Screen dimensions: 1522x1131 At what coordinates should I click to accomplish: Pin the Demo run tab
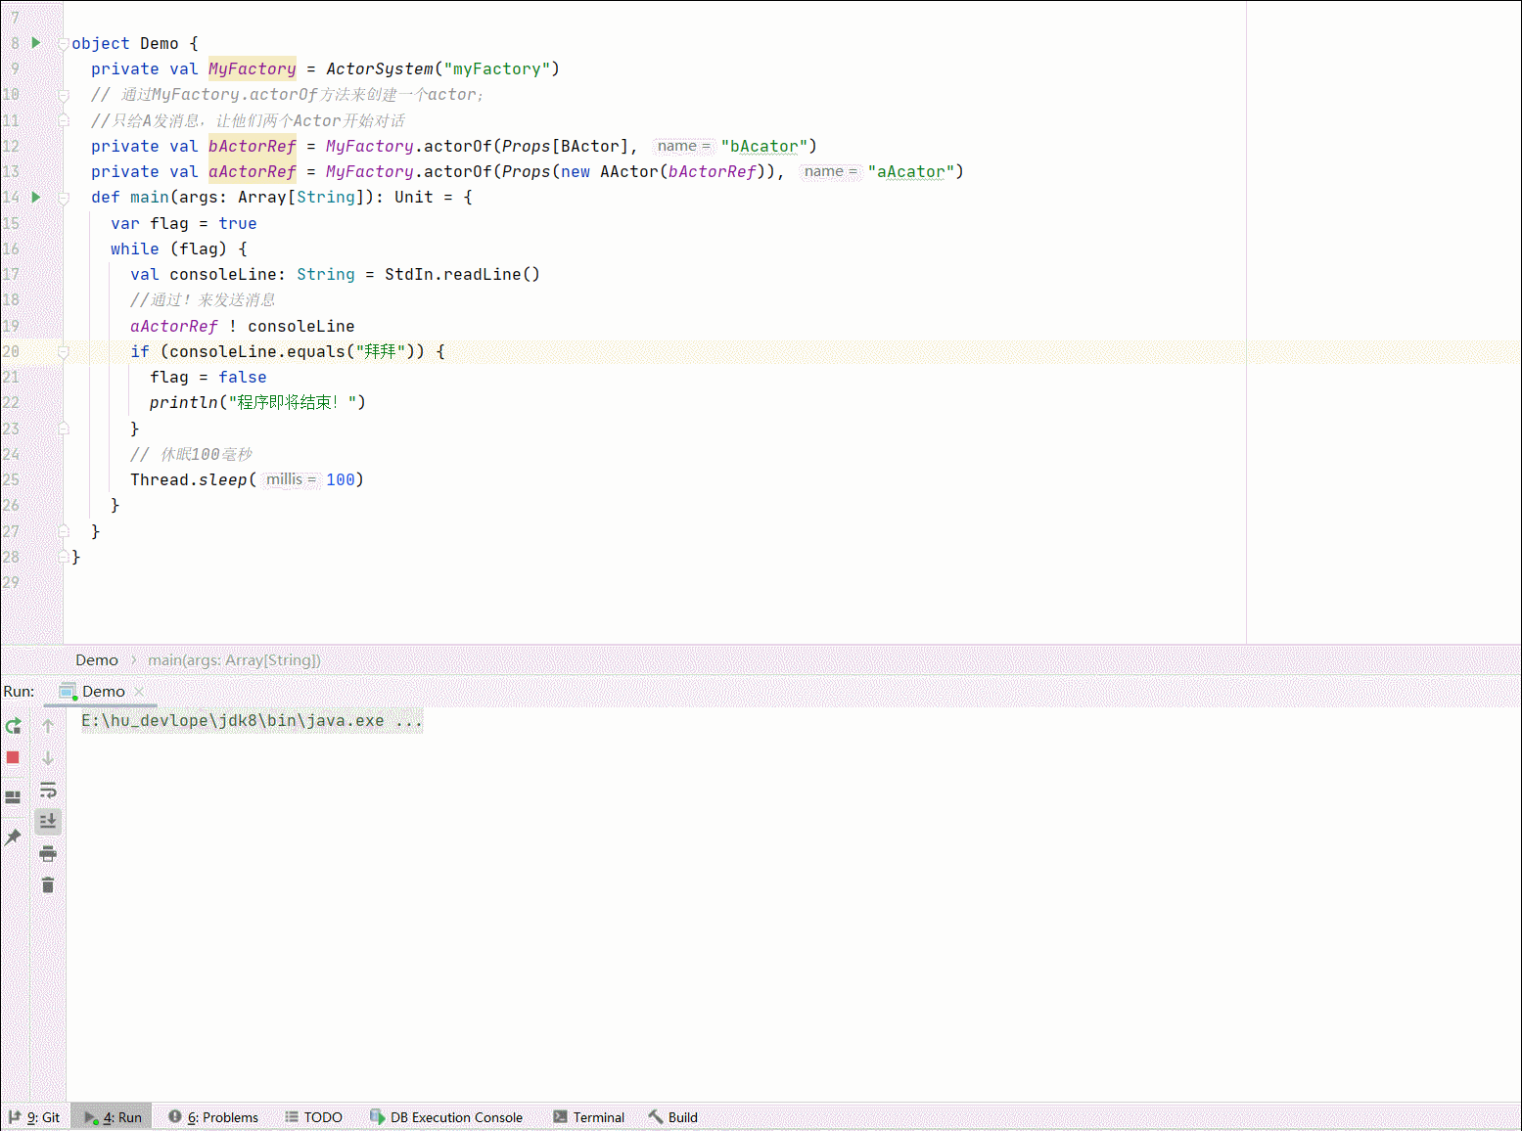13,837
